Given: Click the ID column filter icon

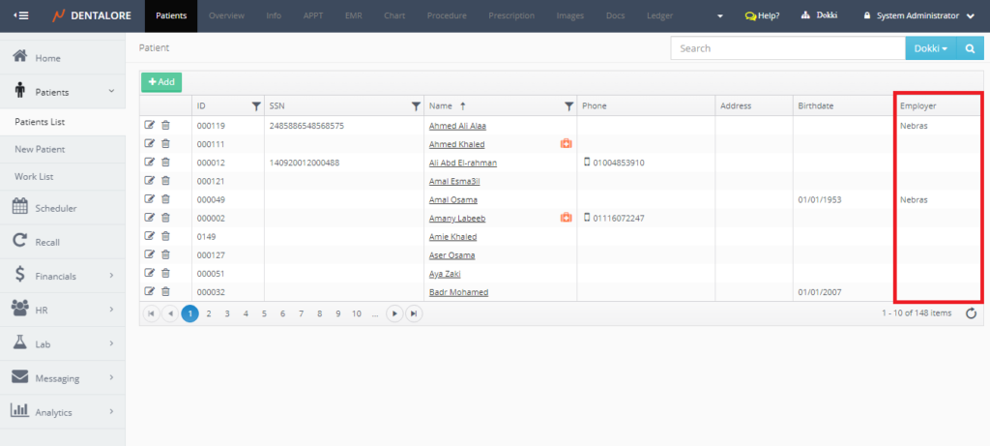Looking at the screenshot, I should click(256, 105).
